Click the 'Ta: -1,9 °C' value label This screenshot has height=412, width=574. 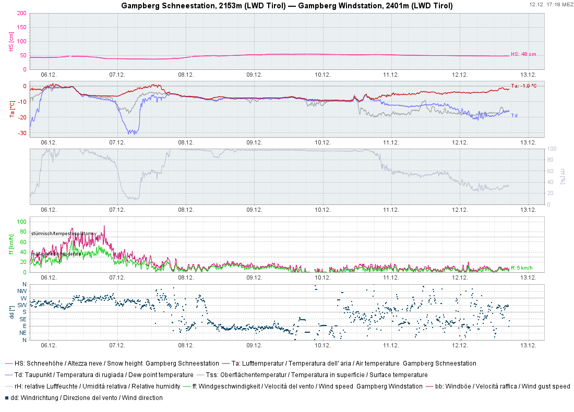[523, 86]
